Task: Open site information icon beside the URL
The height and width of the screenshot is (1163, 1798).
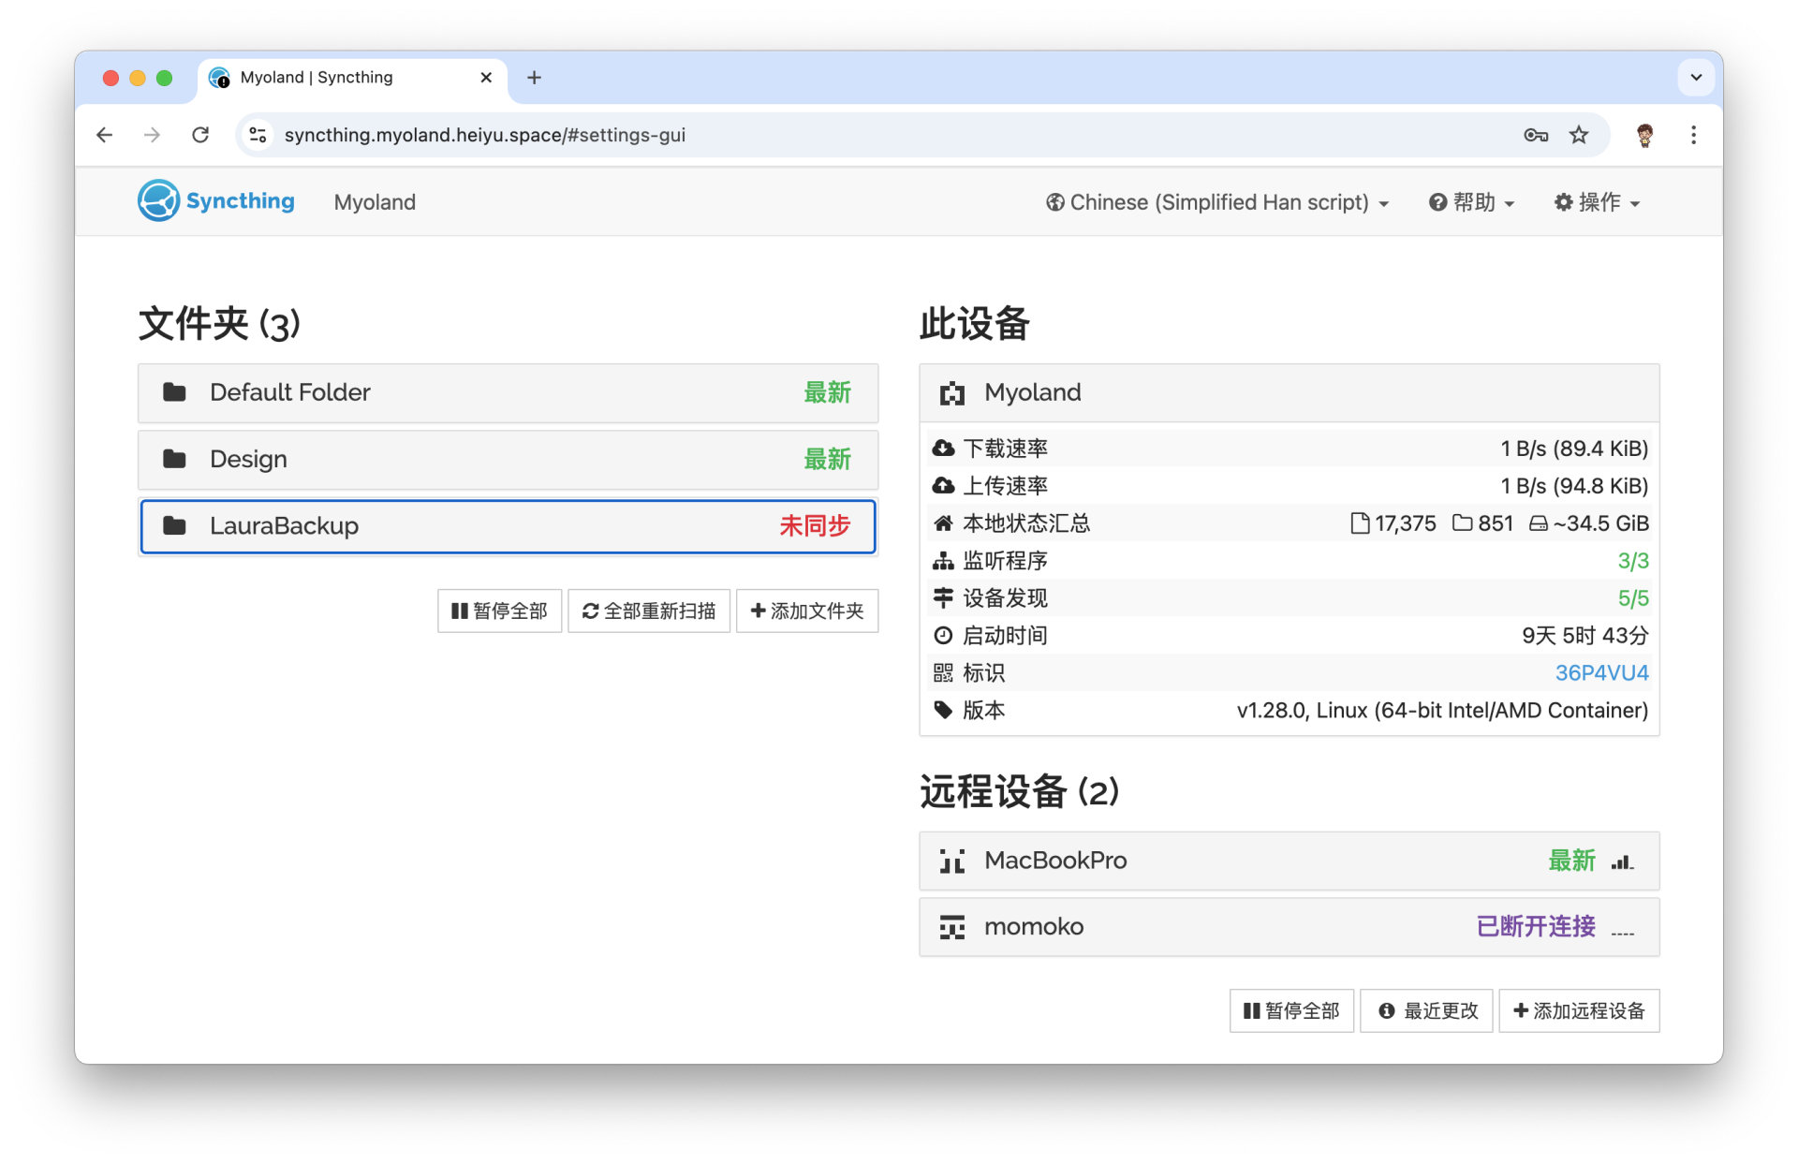Action: (258, 135)
